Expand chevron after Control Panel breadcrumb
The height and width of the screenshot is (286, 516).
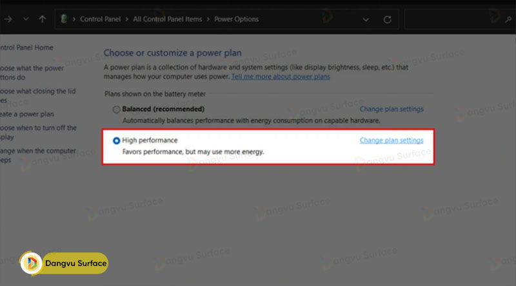tap(129, 19)
